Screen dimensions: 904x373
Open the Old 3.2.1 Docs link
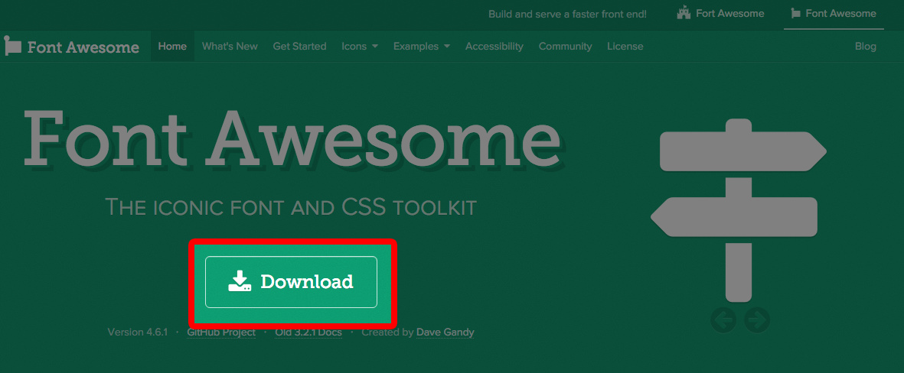(x=308, y=332)
